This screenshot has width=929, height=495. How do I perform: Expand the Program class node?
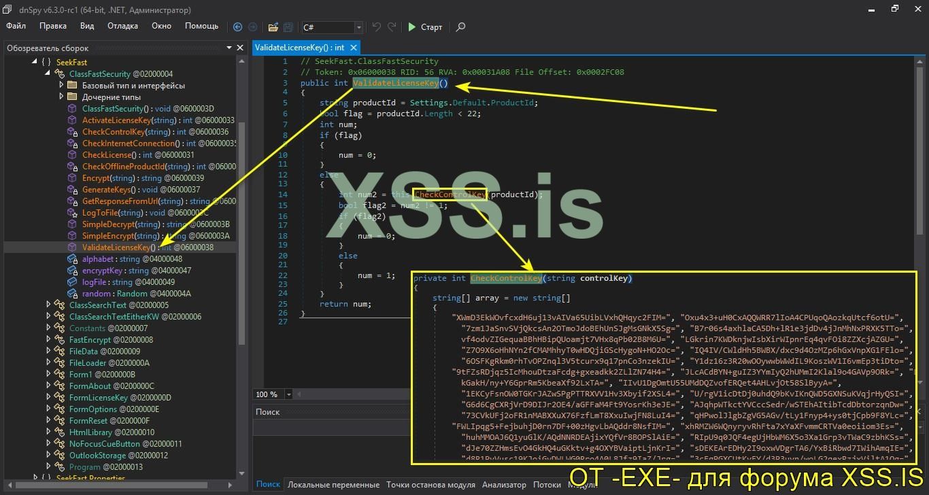[48, 467]
